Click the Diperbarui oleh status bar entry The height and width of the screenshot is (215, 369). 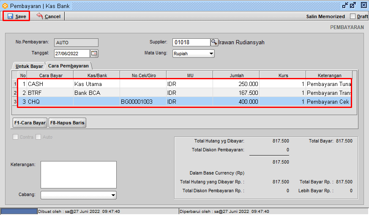(x=224, y=212)
